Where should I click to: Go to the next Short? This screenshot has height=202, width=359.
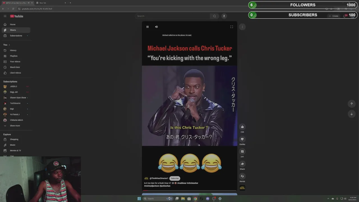[x=351, y=114]
